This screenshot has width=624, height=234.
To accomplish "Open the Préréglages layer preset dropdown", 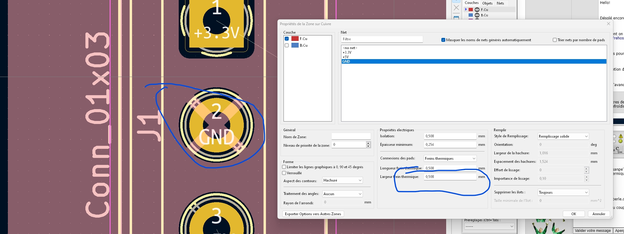I will pos(490,226).
